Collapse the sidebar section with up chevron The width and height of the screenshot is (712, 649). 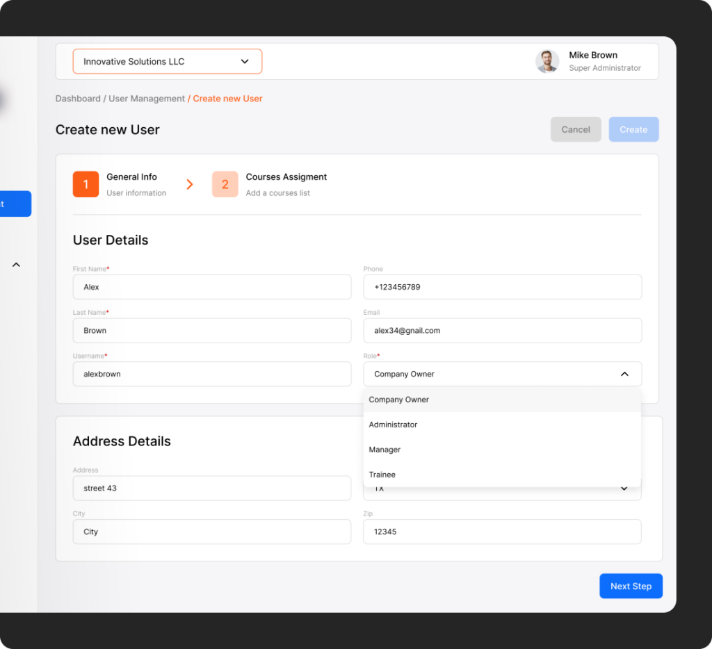pyautogui.click(x=17, y=265)
